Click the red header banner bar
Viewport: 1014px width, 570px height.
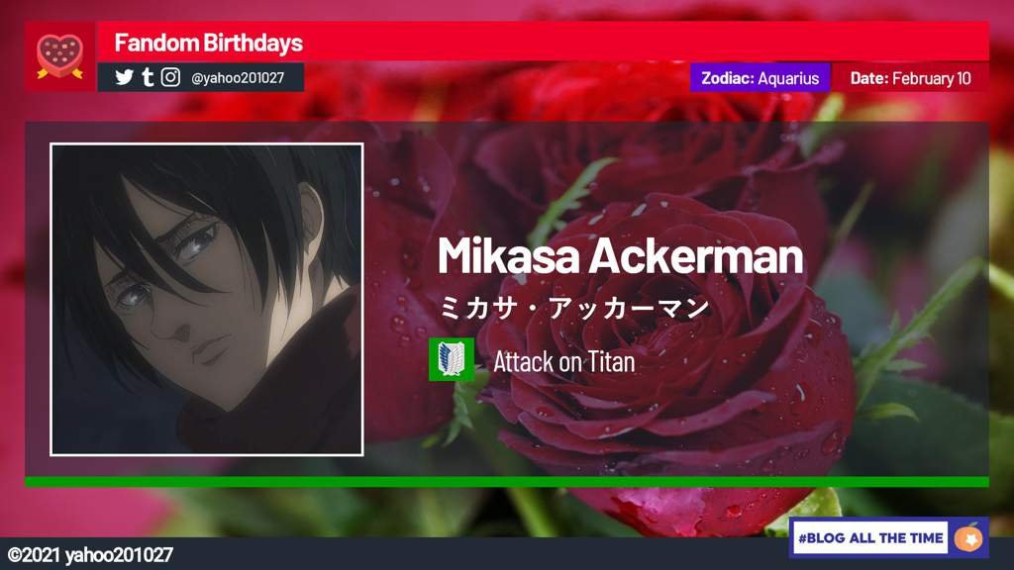point(544,42)
